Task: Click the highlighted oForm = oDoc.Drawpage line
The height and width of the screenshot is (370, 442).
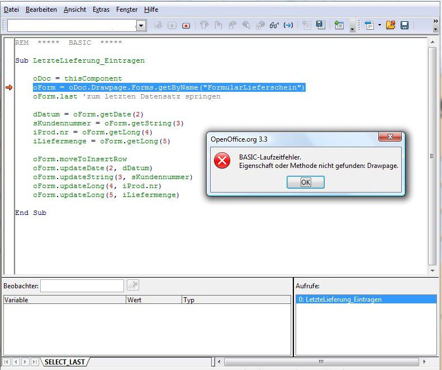Action: [169, 87]
